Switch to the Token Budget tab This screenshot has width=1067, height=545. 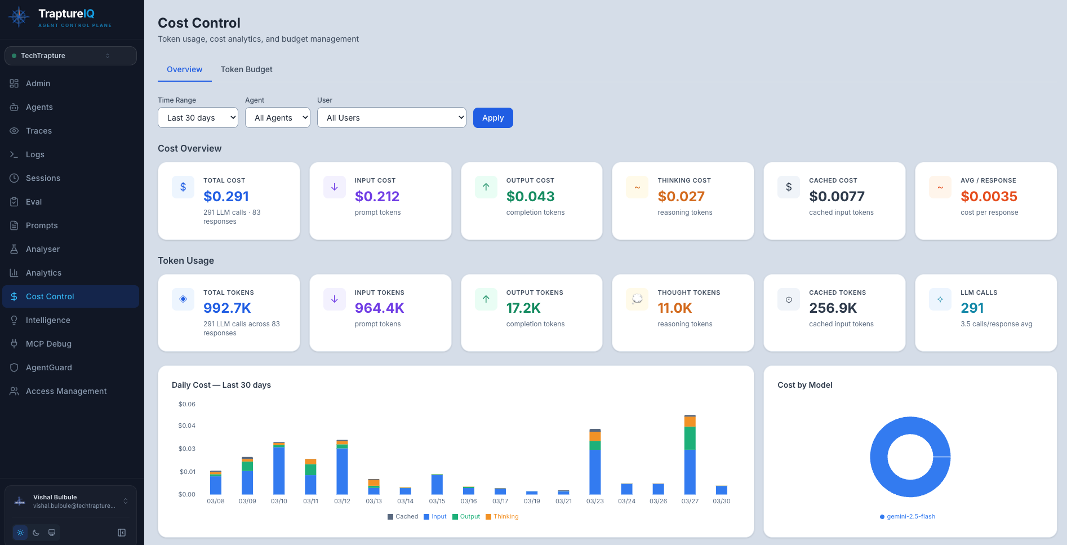(x=246, y=69)
